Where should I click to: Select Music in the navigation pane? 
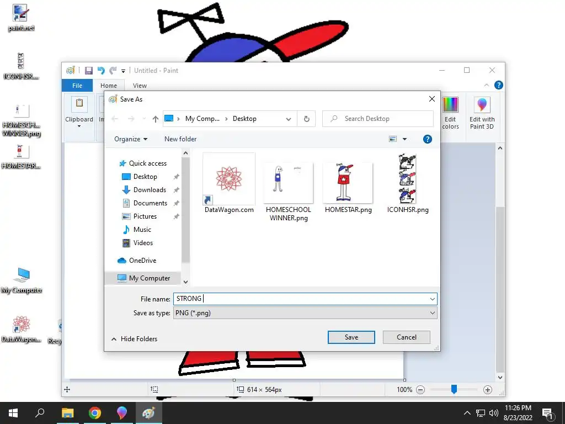[142, 230]
